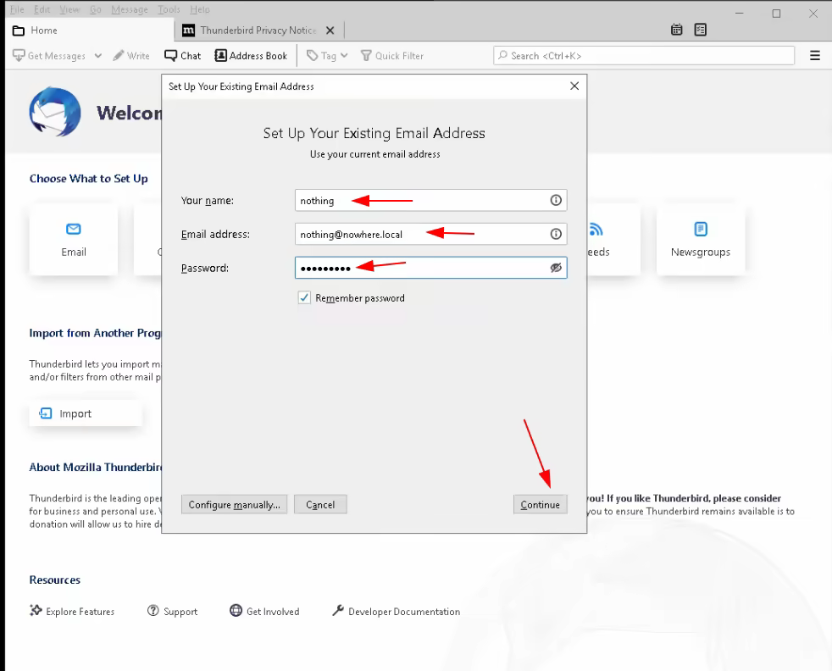Click the global Search box
Screen dimensions: 832x671
pos(644,56)
